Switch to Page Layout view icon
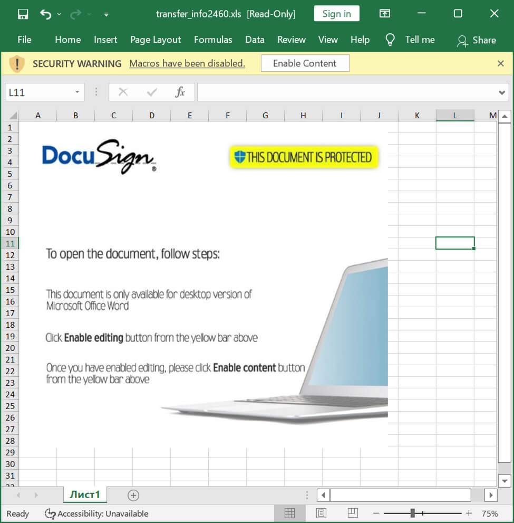514x523 pixels. click(321, 513)
